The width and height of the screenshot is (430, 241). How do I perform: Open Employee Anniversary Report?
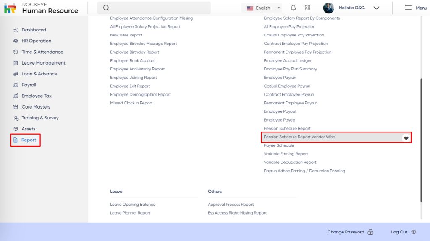(137, 69)
